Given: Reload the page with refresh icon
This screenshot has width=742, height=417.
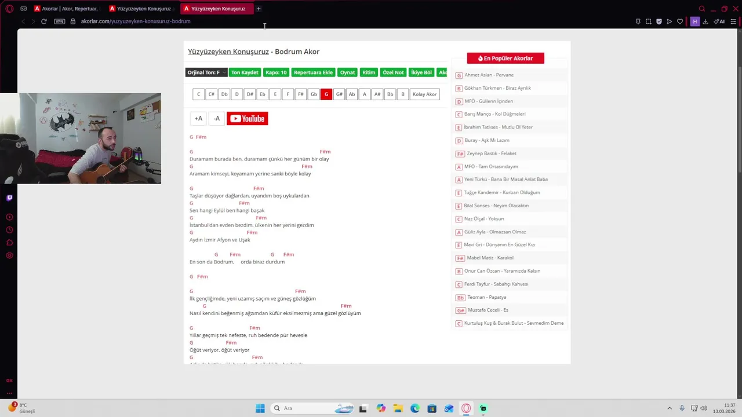Looking at the screenshot, I should coord(43,21).
